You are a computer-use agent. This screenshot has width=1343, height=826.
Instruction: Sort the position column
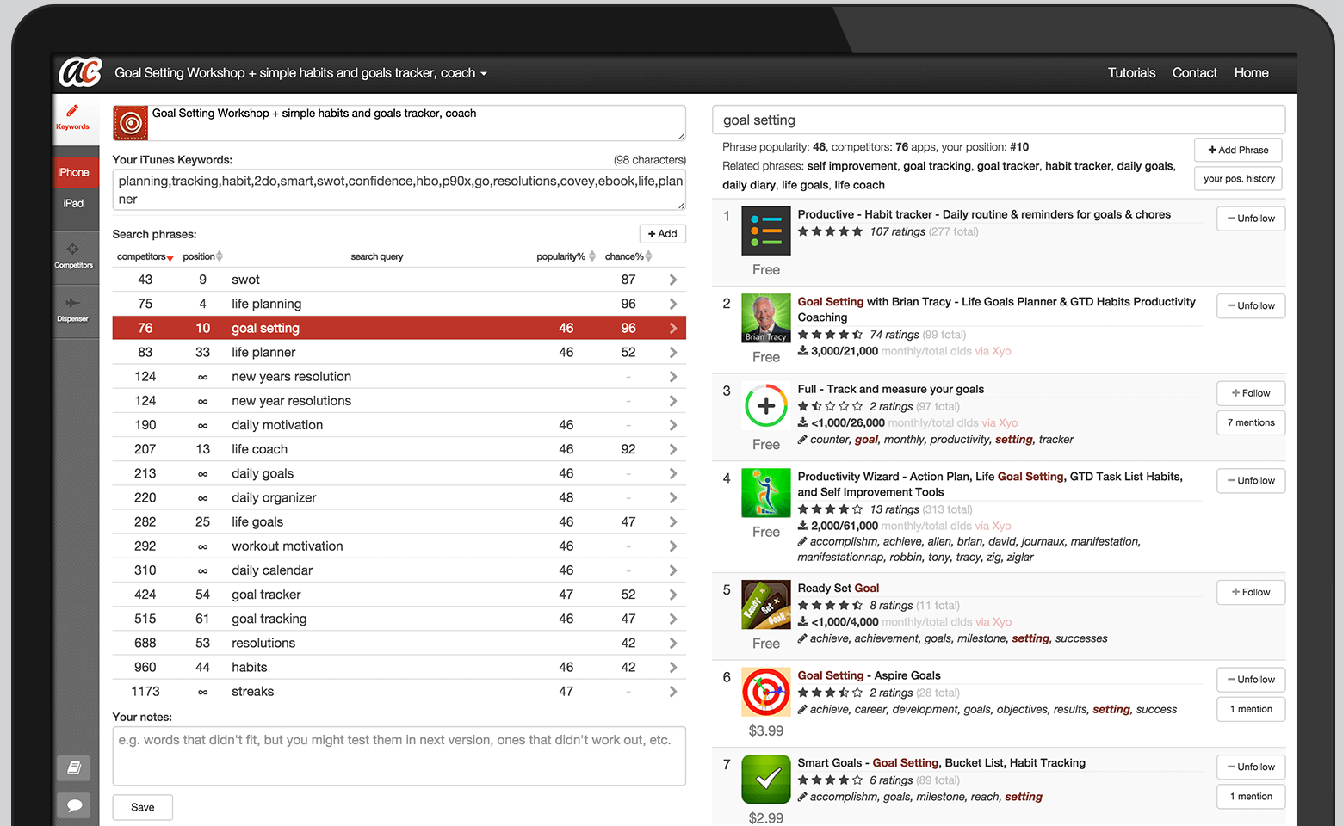[x=220, y=256]
